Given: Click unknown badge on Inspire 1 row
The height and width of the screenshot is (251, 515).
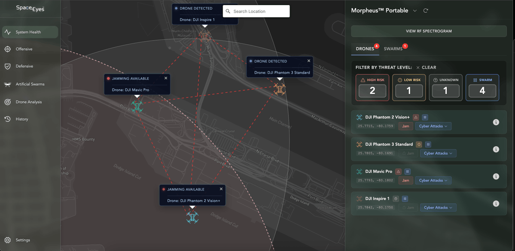Looking at the screenshot, I should [x=396, y=199].
